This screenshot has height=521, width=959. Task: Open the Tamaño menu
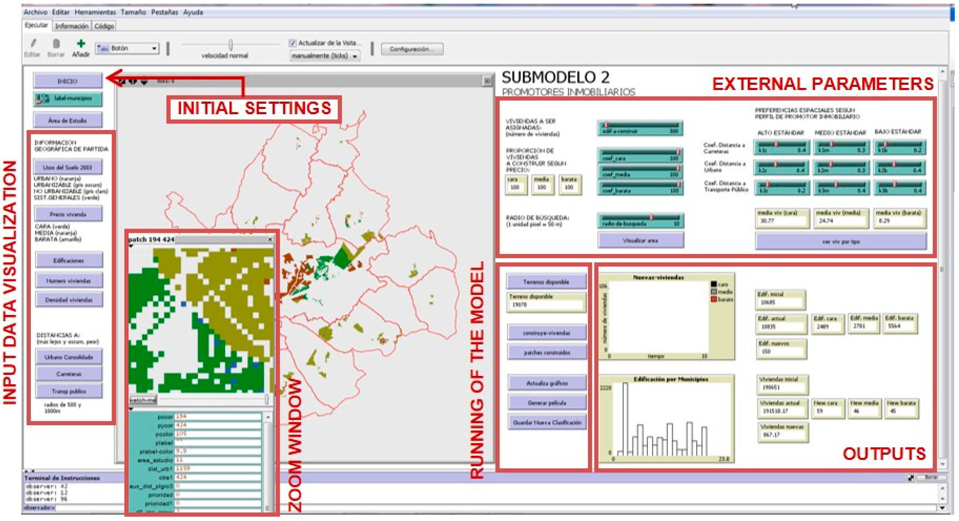click(133, 12)
